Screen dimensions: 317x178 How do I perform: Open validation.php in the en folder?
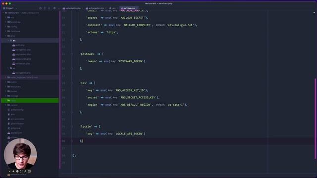coord(21,64)
